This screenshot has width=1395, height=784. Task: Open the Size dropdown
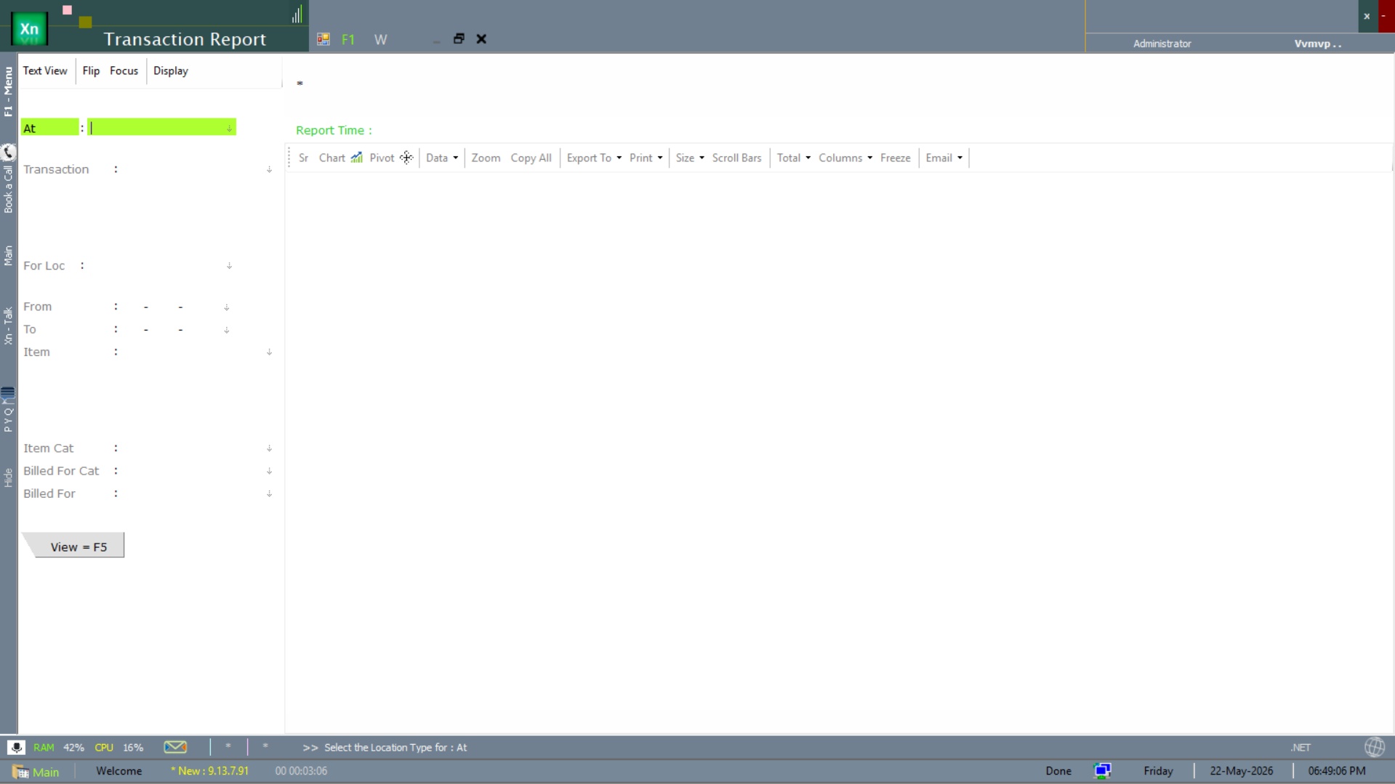tap(690, 158)
